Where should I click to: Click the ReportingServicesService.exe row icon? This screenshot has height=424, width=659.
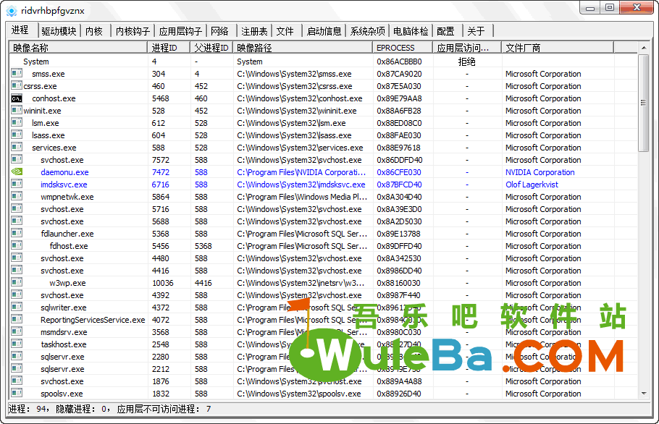(x=17, y=320)
